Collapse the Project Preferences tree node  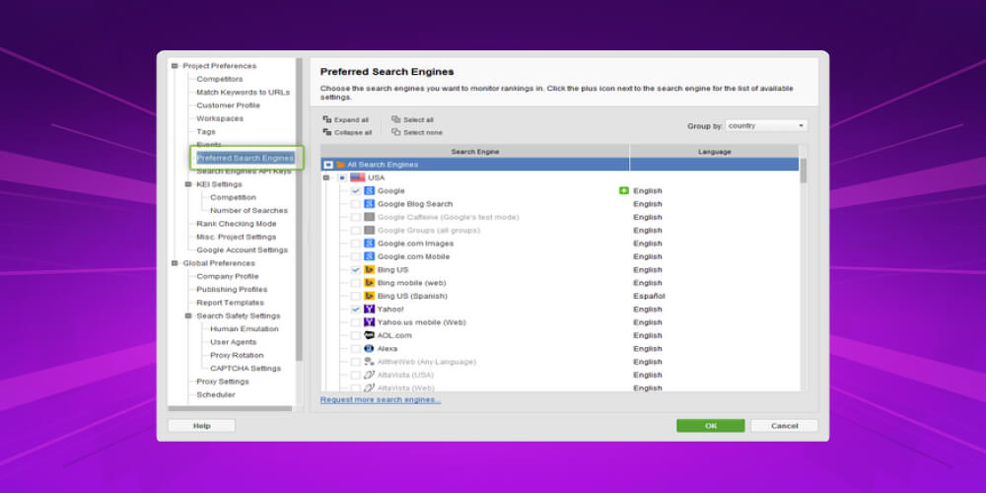point(175,66)
